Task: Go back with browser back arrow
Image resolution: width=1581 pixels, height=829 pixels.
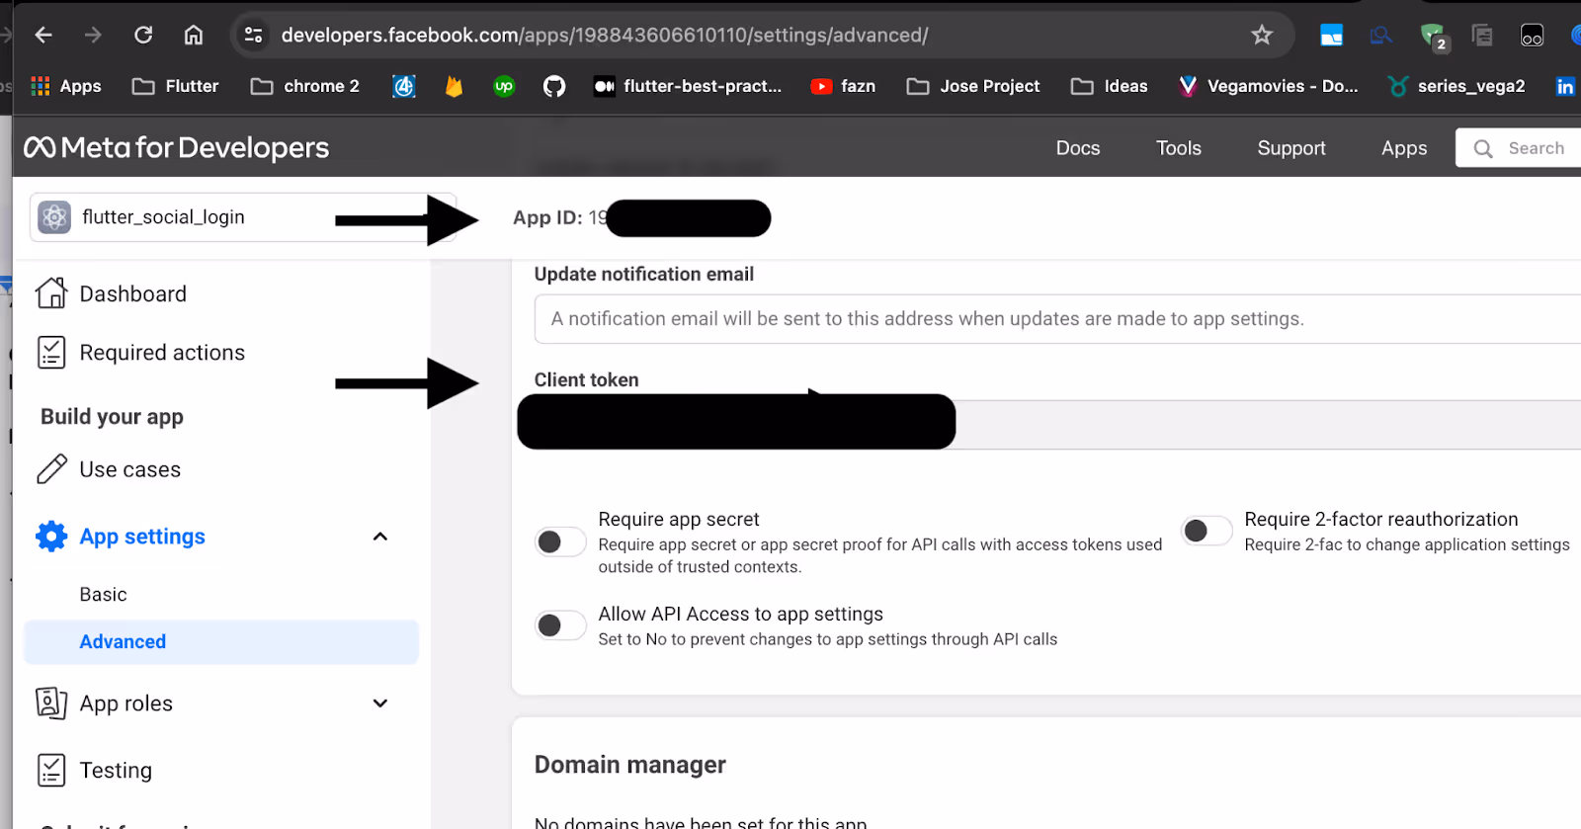Action: [x=43, y=36]
